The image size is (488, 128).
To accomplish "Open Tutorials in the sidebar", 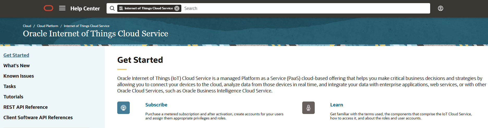I will pos(13,97).
